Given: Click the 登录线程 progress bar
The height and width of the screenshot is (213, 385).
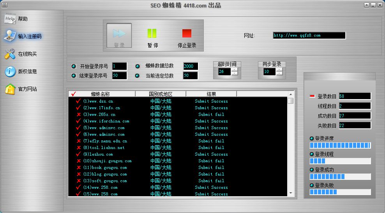Looking at the screenshot, I should (340, 161).
